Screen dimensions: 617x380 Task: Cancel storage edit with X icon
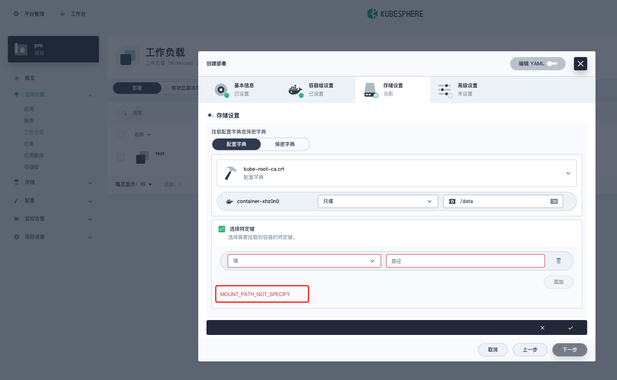[543, 328]
